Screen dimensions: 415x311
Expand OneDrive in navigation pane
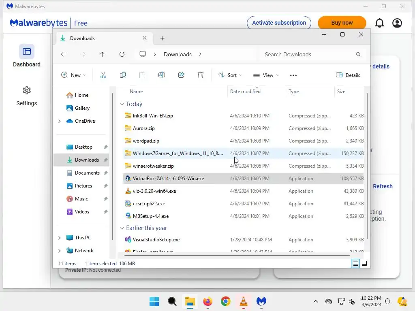[x=60, y=121]
